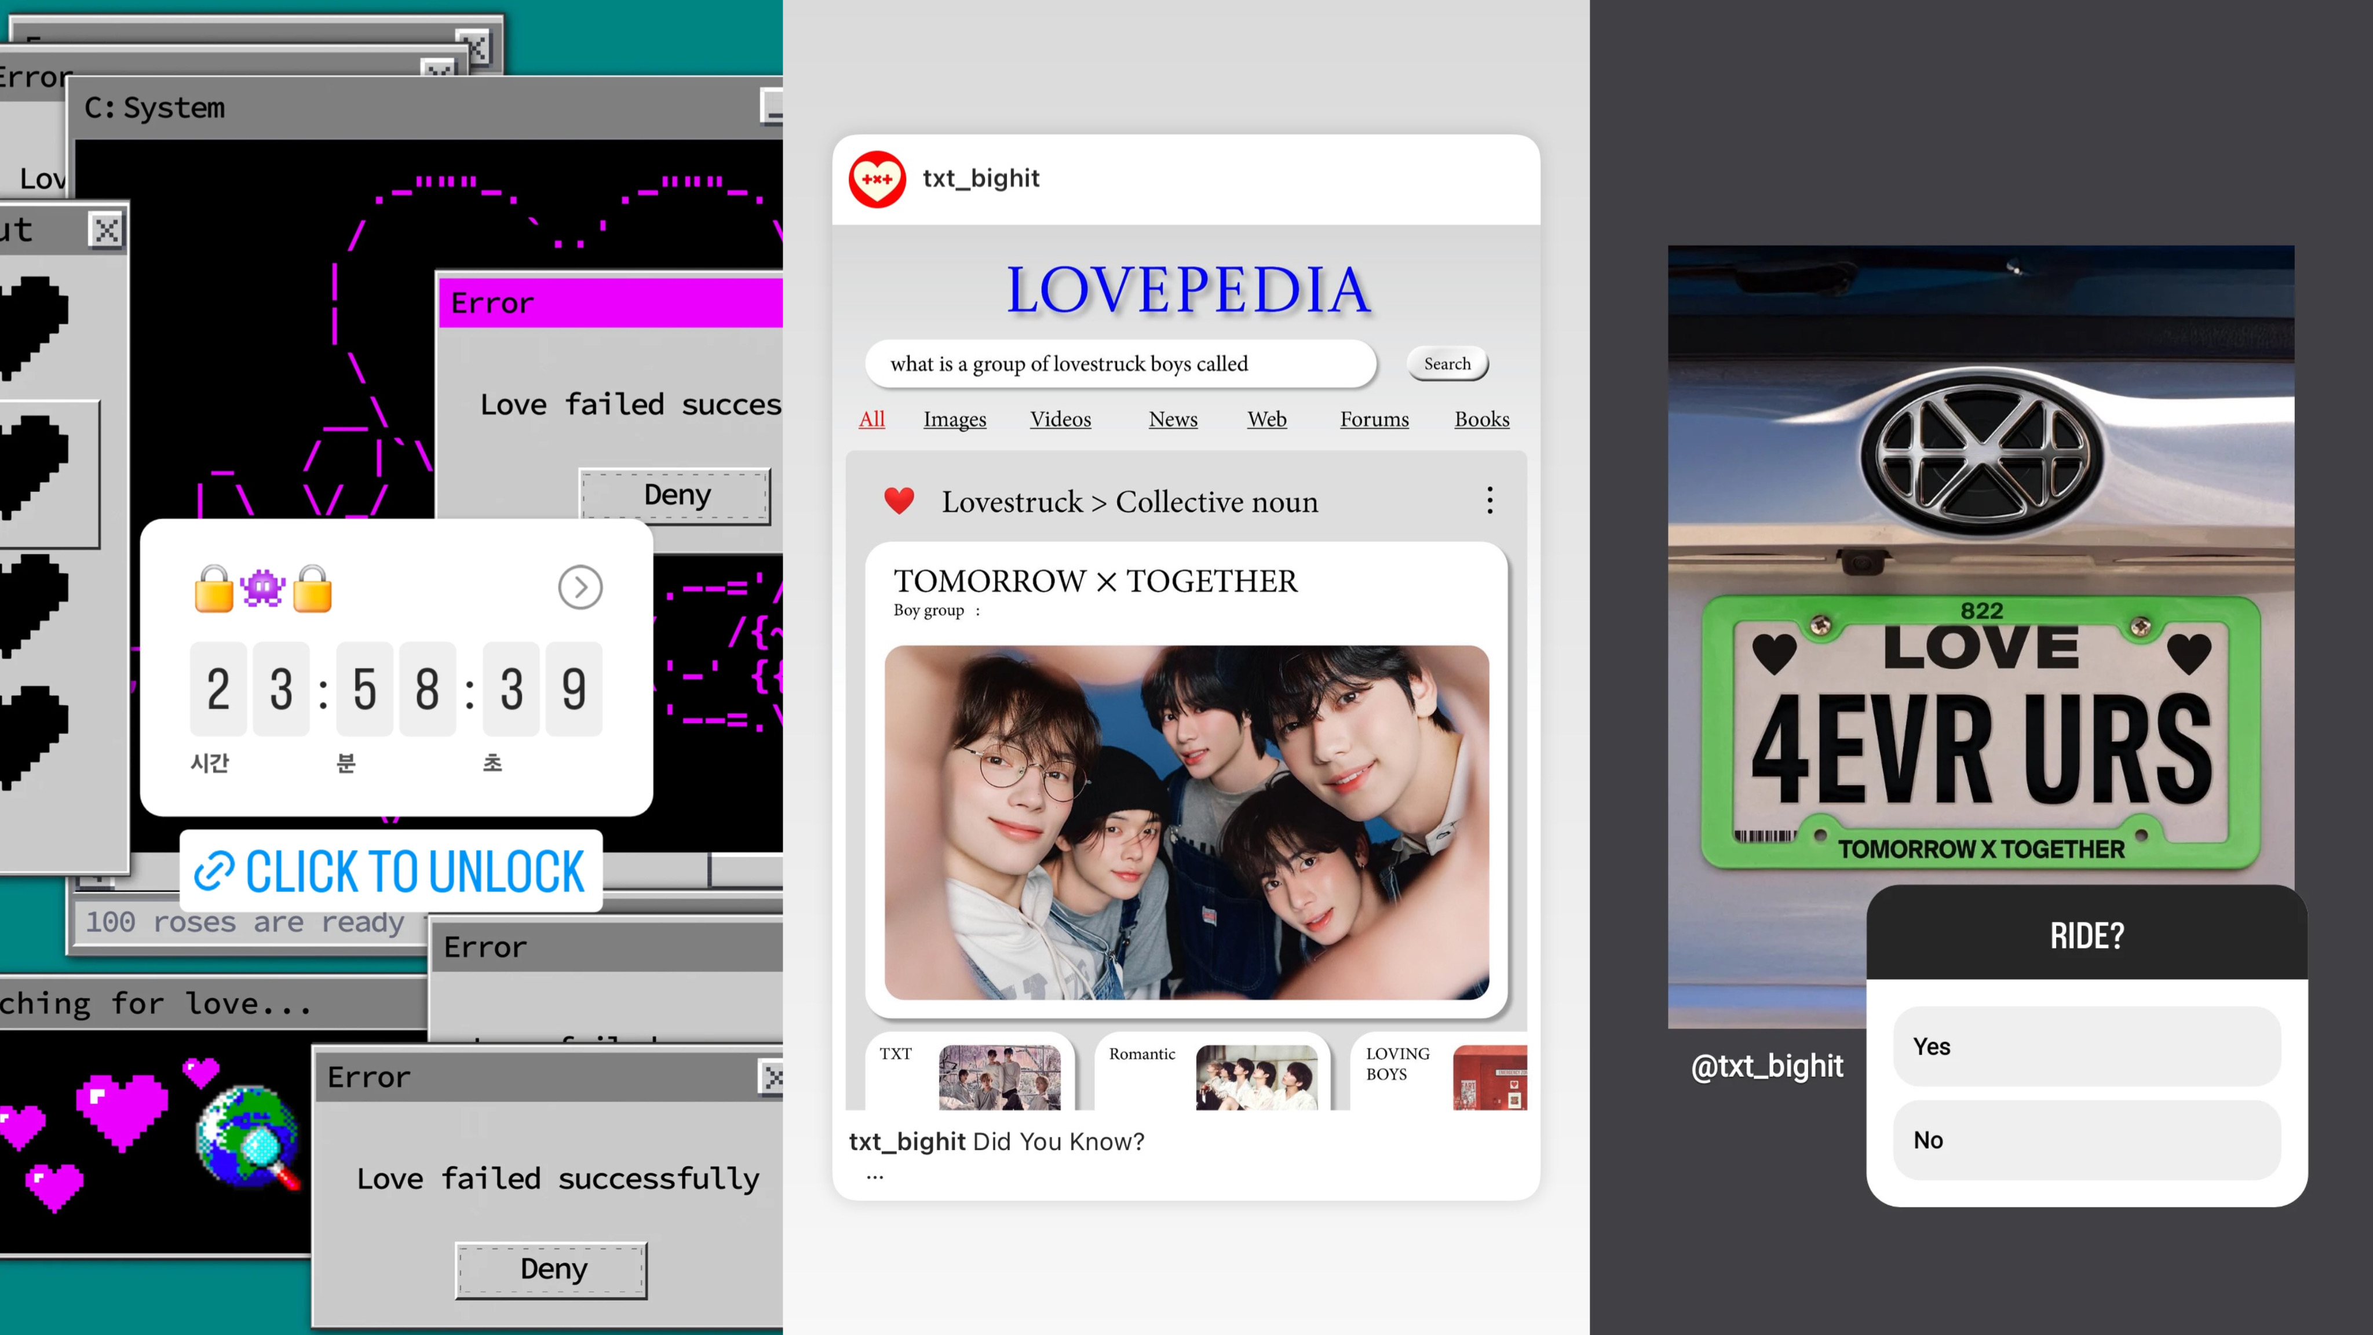Select the Books tab
The image size is (2373, 1335).
pyautogui.click(x=1481, y=419)
